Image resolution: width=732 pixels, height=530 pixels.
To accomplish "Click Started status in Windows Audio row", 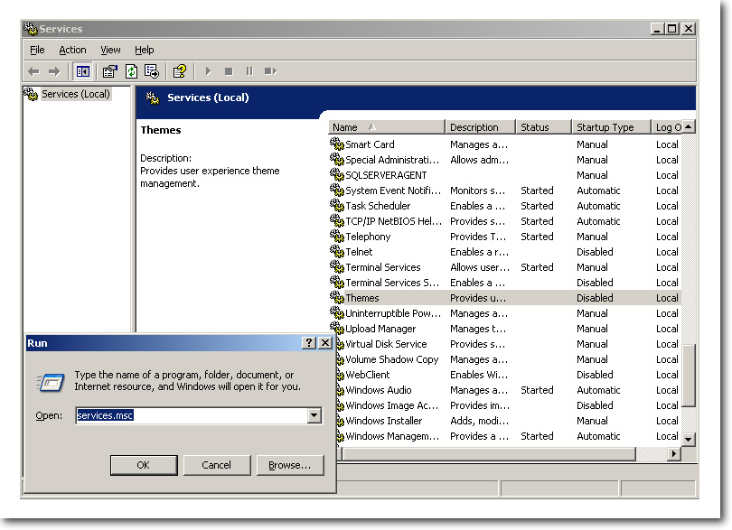I will pos(537,390).
